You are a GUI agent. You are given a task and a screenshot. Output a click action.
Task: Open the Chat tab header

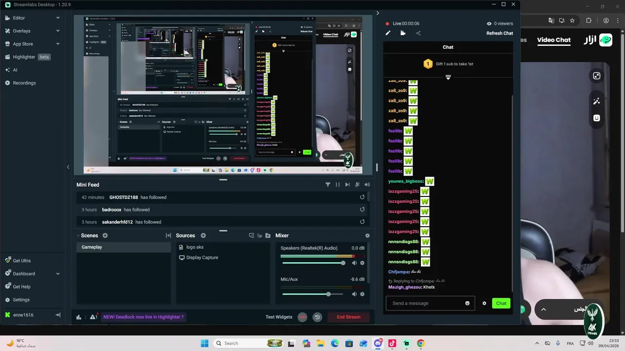[448, 47]
